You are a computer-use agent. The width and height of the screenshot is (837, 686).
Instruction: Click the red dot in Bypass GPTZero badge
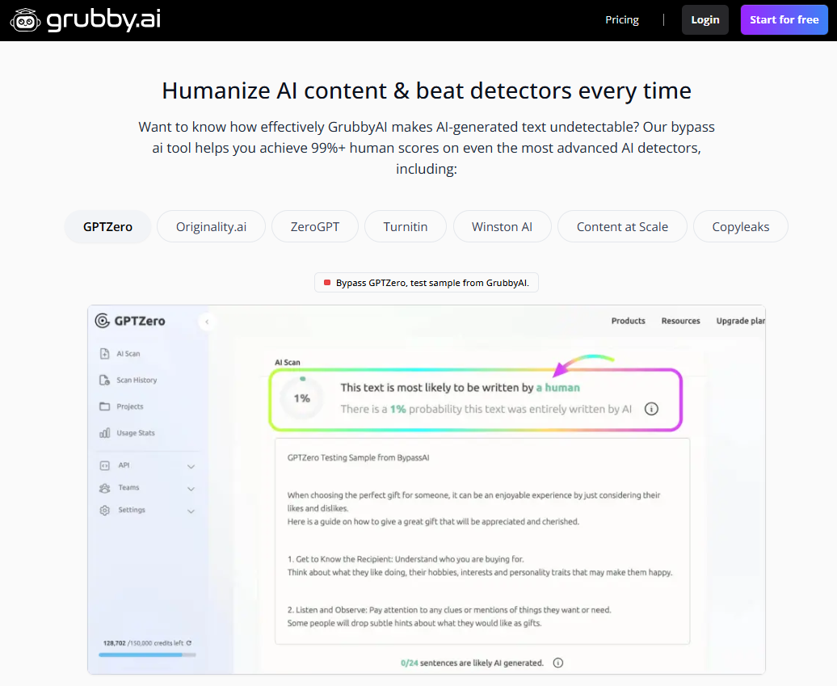(x=327, y=283)
